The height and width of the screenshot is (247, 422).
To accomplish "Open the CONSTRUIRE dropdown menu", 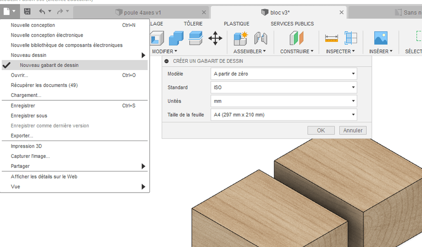I will coord(297,51).
